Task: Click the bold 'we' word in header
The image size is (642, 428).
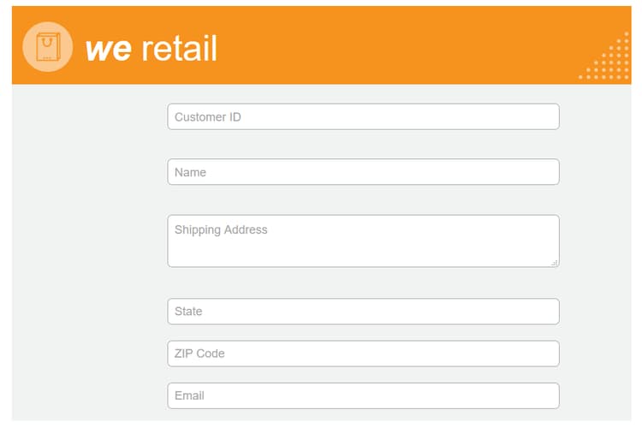Action: [x=109, y=50]
